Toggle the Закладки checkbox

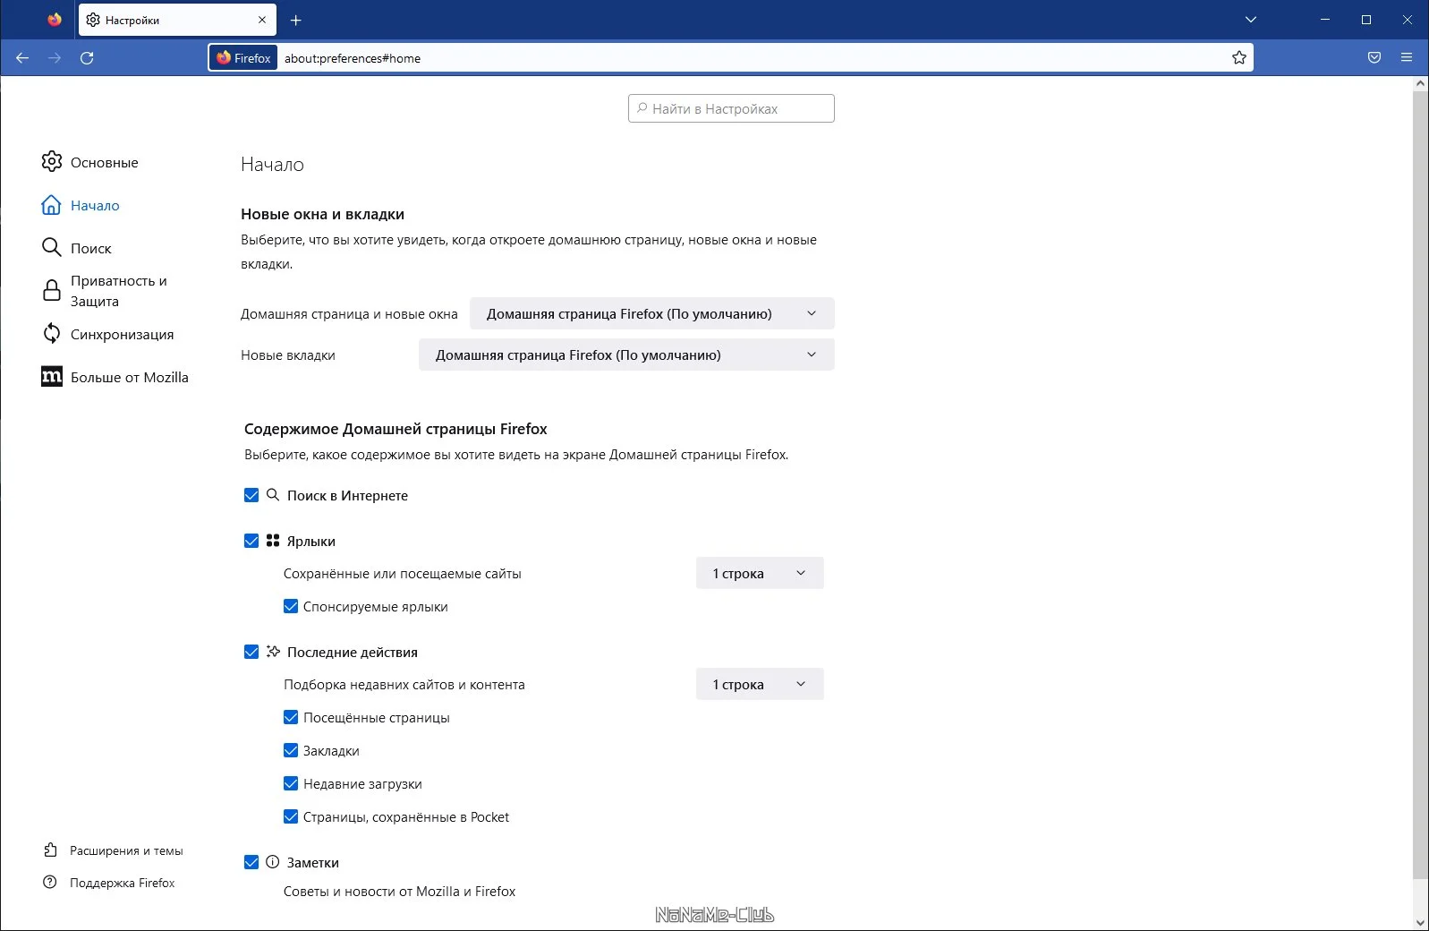point(291,750)
